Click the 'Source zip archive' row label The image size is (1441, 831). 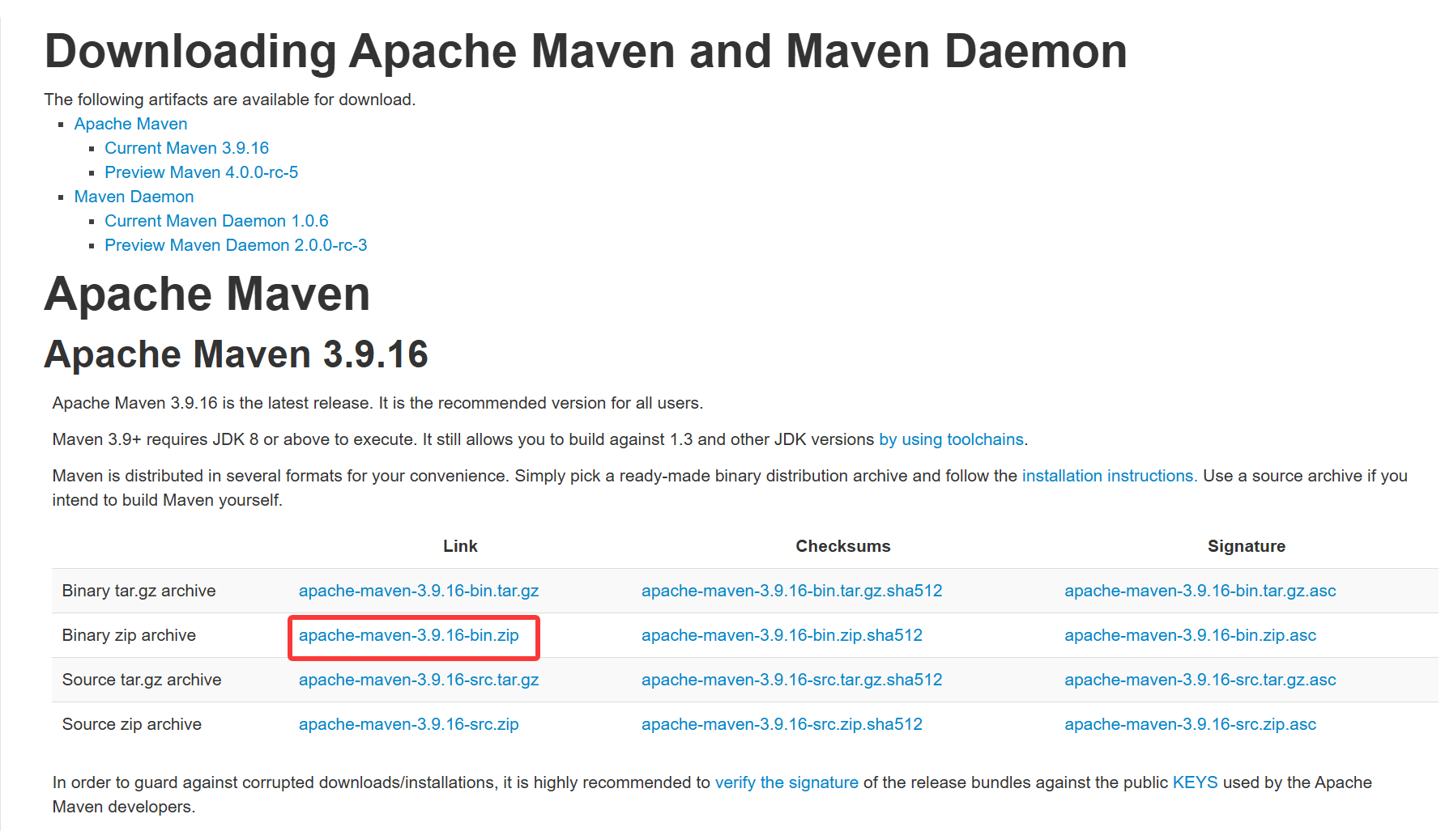tap(132, 724)
